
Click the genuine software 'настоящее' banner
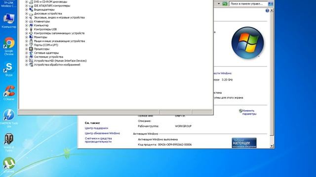[x=244, y=143]
